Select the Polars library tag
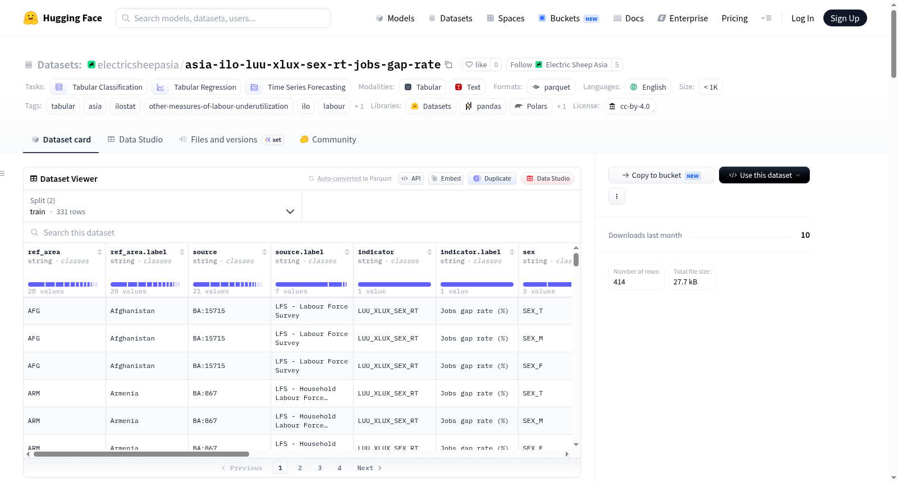The height and width of the screenshot is (483, 898). tap(531, 106)
